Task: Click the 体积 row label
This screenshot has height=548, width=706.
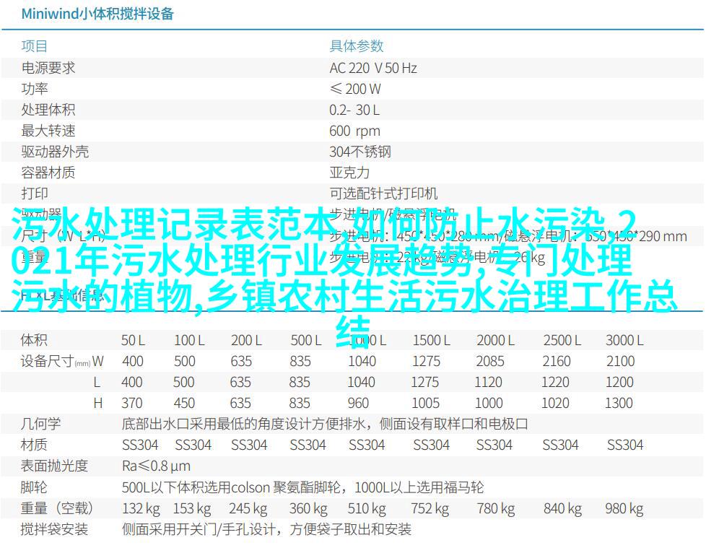Action: pyautogui.click(x=34, y=340)
